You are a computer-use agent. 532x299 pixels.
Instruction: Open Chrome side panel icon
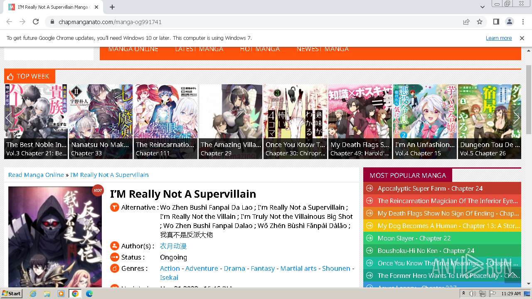(496, 22)
